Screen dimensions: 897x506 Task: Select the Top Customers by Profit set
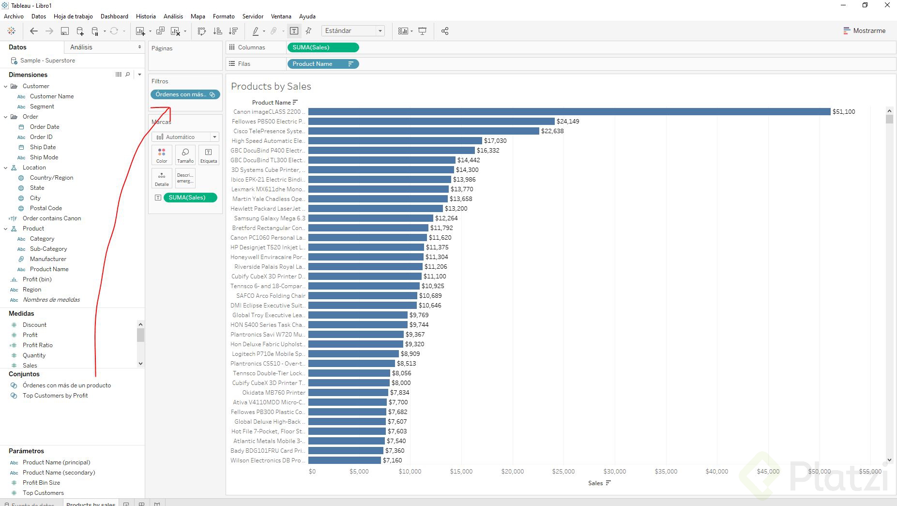[55, 396]
